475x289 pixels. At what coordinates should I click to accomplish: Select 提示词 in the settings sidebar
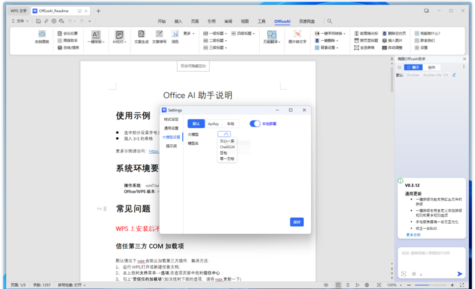coord(171,146)
